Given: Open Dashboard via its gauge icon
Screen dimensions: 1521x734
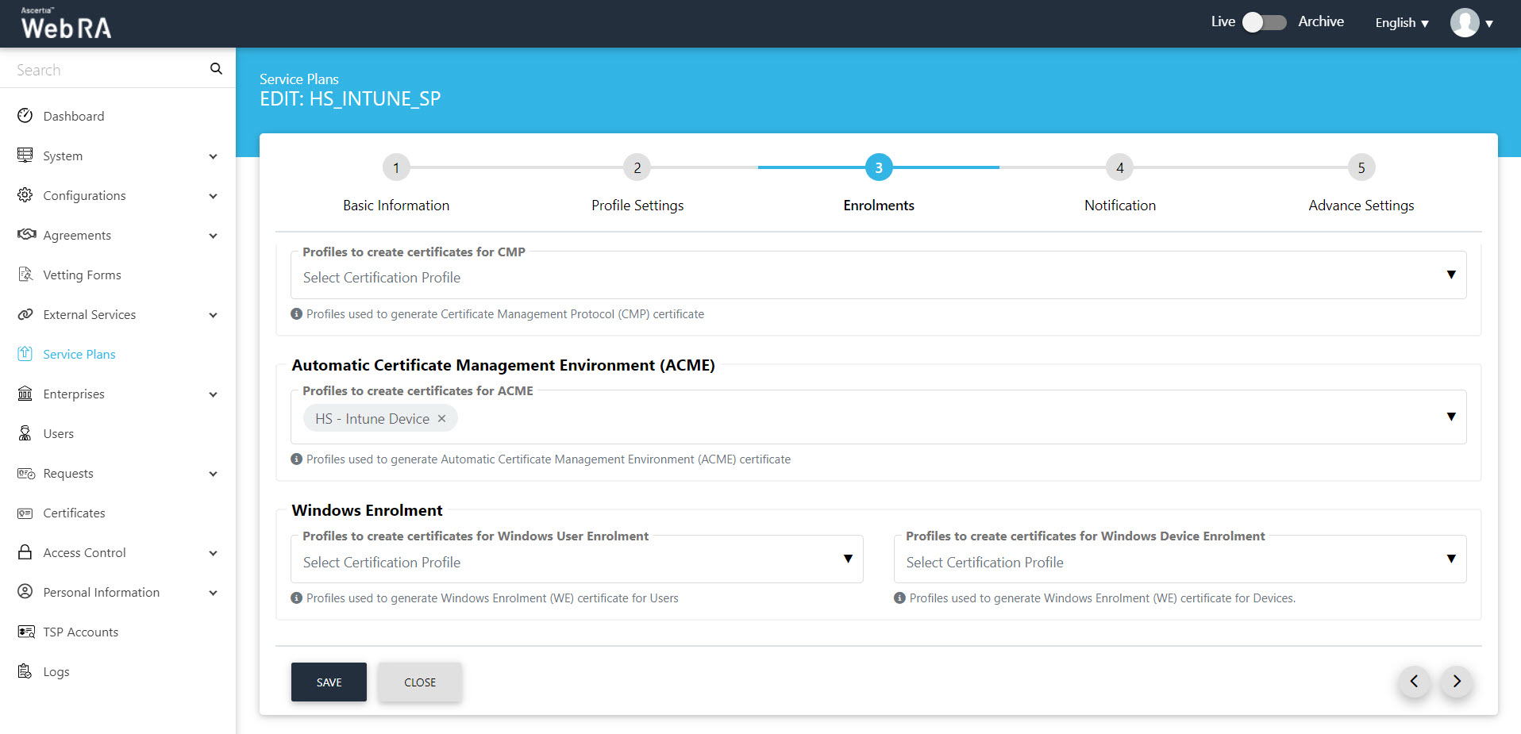Looking at the screenshot, I should pyautogui.click(x=25, y=116).
